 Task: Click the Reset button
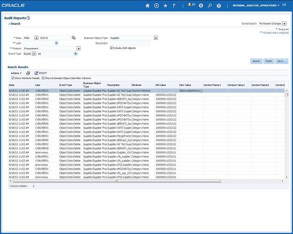pos(269,61)
